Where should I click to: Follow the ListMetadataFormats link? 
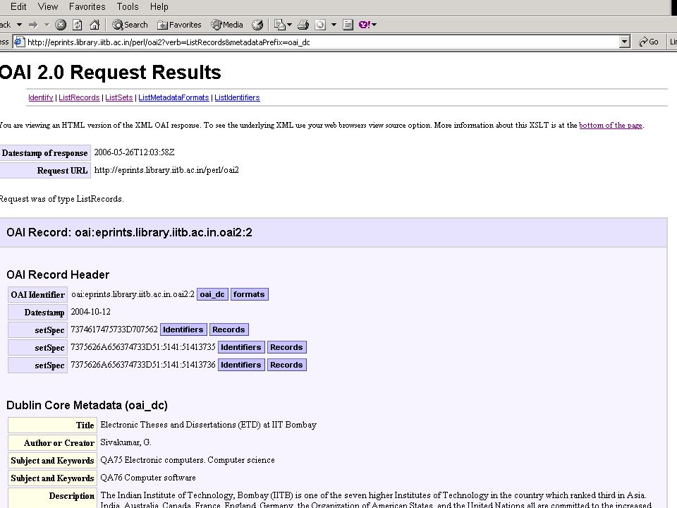click(173, 97)
